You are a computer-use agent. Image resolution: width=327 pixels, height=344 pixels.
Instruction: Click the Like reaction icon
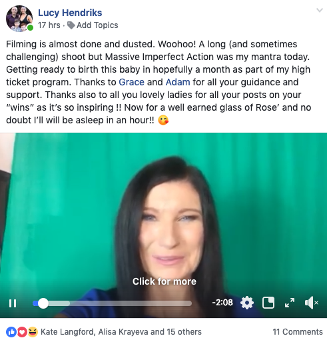pos(11,332)
